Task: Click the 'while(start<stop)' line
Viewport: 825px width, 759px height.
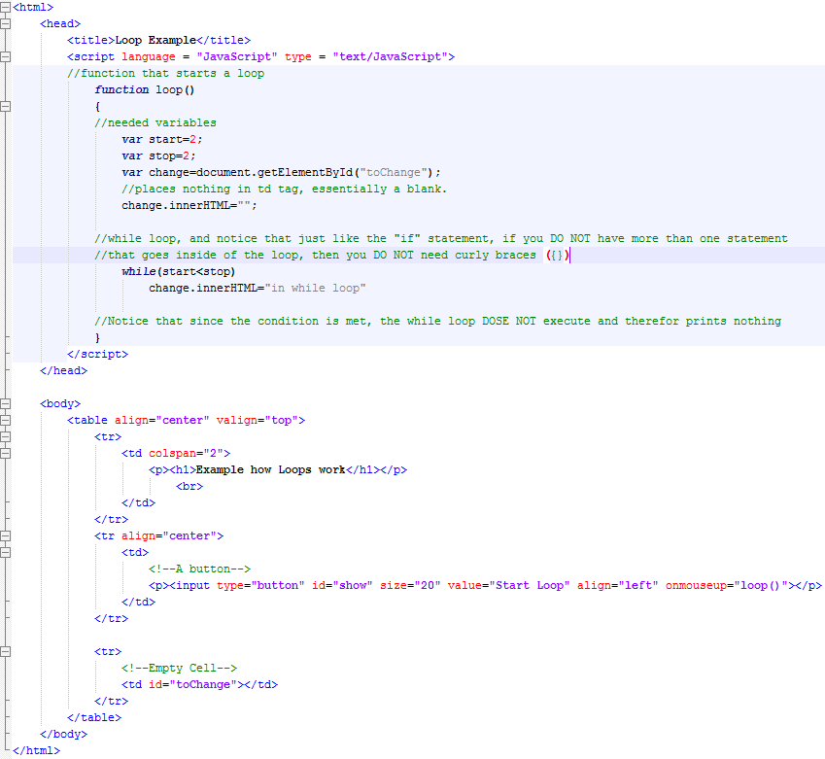Action: (x=179, y=271)
